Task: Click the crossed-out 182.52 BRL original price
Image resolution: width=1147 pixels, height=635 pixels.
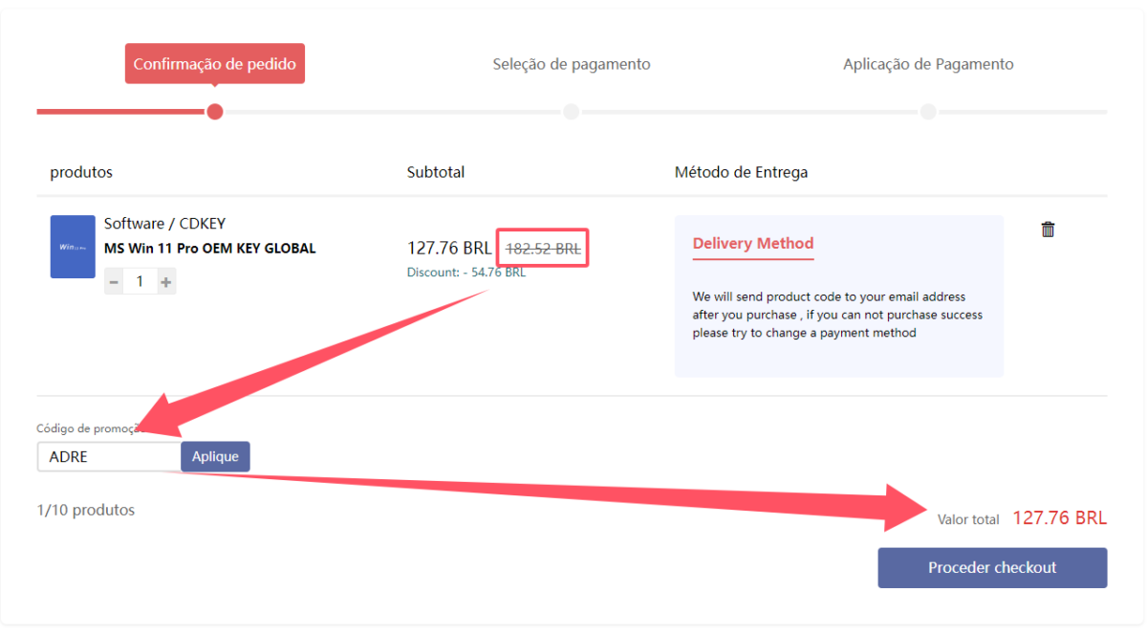Action: 542,249
